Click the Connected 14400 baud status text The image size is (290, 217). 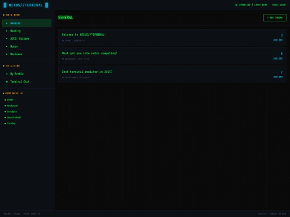tap(253, 5)
